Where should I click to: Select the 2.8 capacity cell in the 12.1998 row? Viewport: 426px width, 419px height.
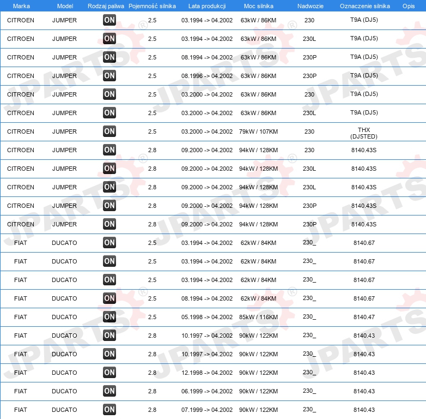tap(152, 373)
